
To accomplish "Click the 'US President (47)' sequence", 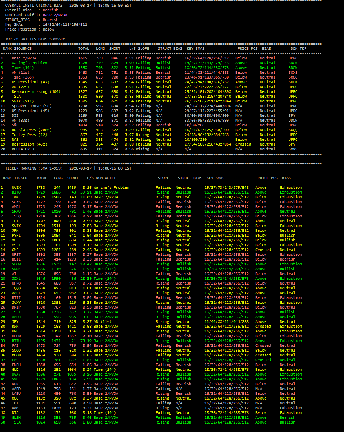I will (31, 82).
